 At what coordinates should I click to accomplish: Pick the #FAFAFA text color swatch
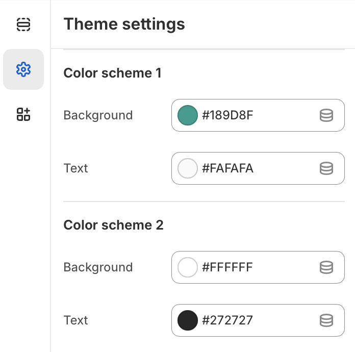[x=188, y=168]
